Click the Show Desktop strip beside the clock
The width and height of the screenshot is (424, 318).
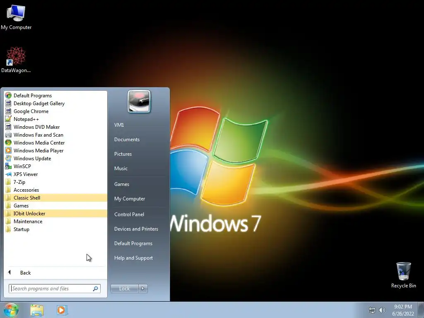(x=421, y=310)
